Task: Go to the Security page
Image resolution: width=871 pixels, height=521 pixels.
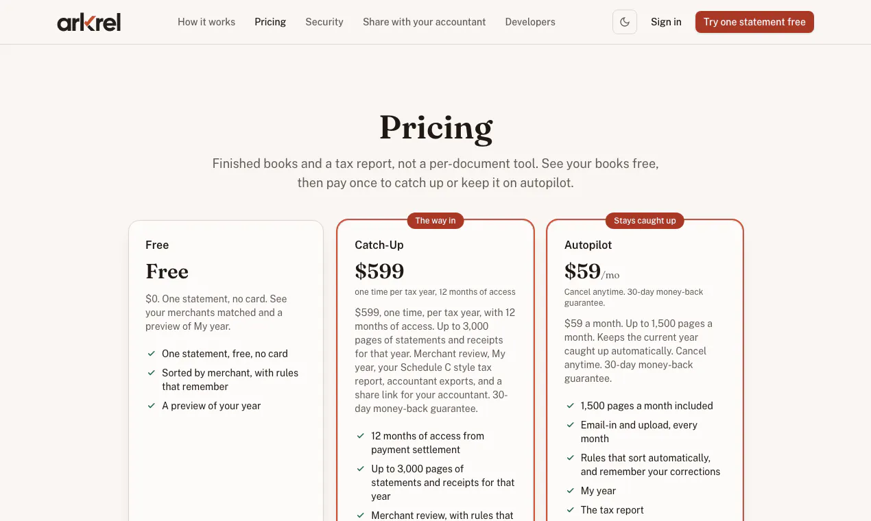Action: tap(324, 22)
